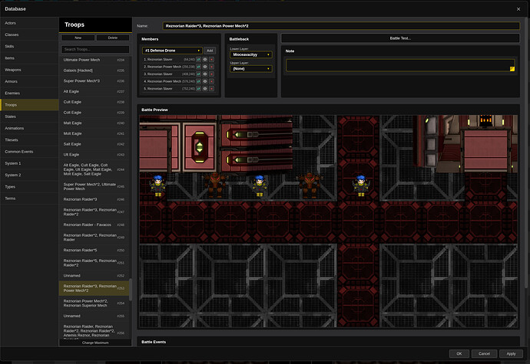Click the yellow corner grip of the Note box
The height and width of the screenshot is (364, 530).
[512, 69]
